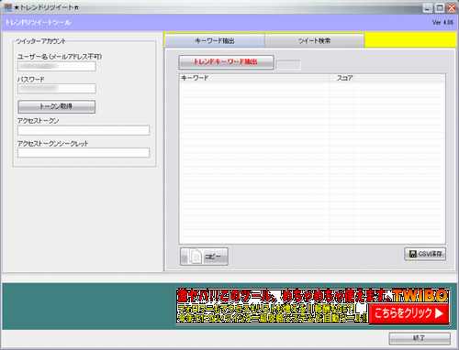Click the トークン取得 button
Viewport: 459px width, 350px height.
(x=56, y=106)
